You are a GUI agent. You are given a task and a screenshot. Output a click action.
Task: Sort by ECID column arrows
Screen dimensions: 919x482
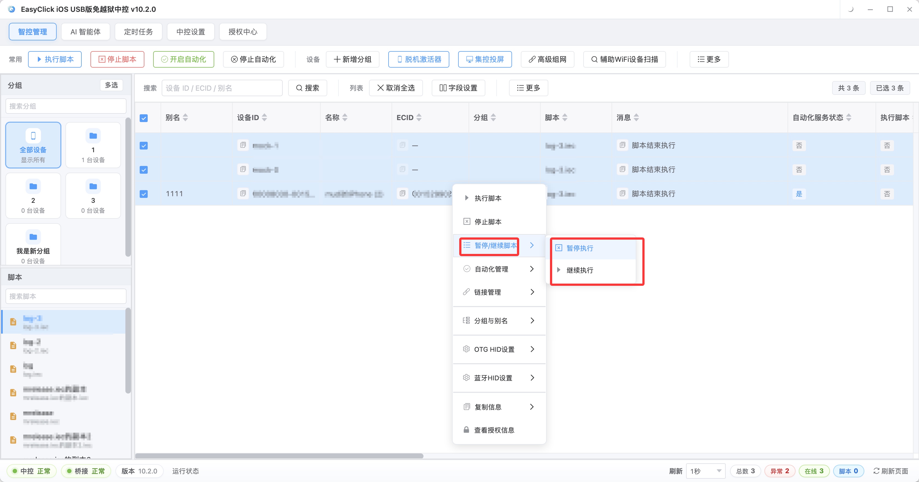[419, 118]
